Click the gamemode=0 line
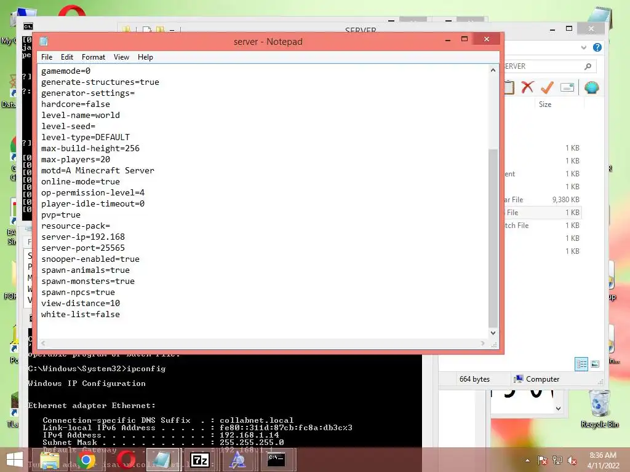The image size is (630, 472). click(x=66, y=71)
